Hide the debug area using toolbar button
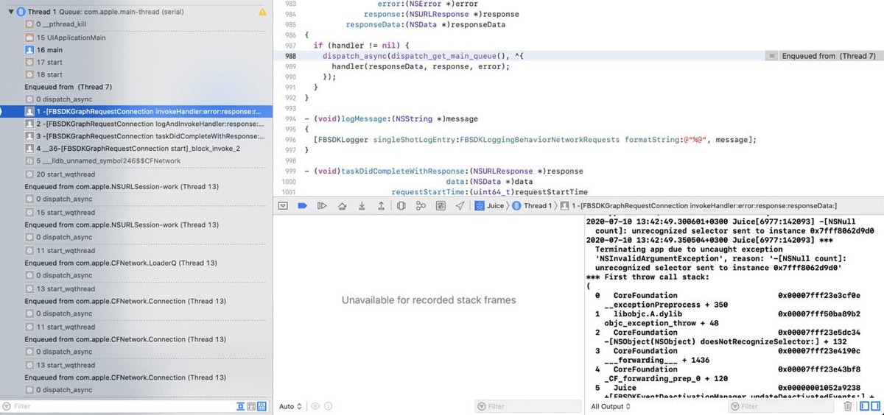Image resolution: width=884 pixels, height=415 pixels. tap(282, 206)
